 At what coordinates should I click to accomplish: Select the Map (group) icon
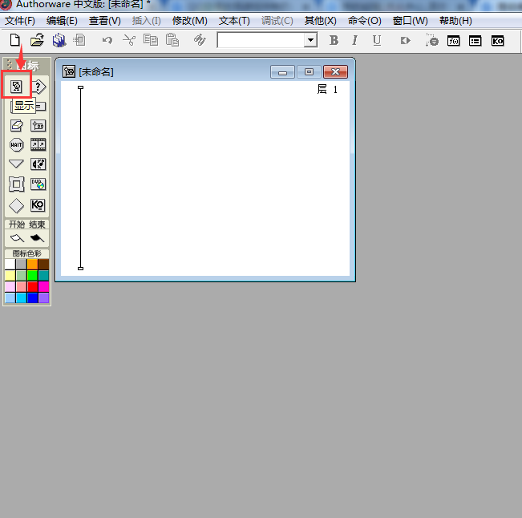point(38,126)
